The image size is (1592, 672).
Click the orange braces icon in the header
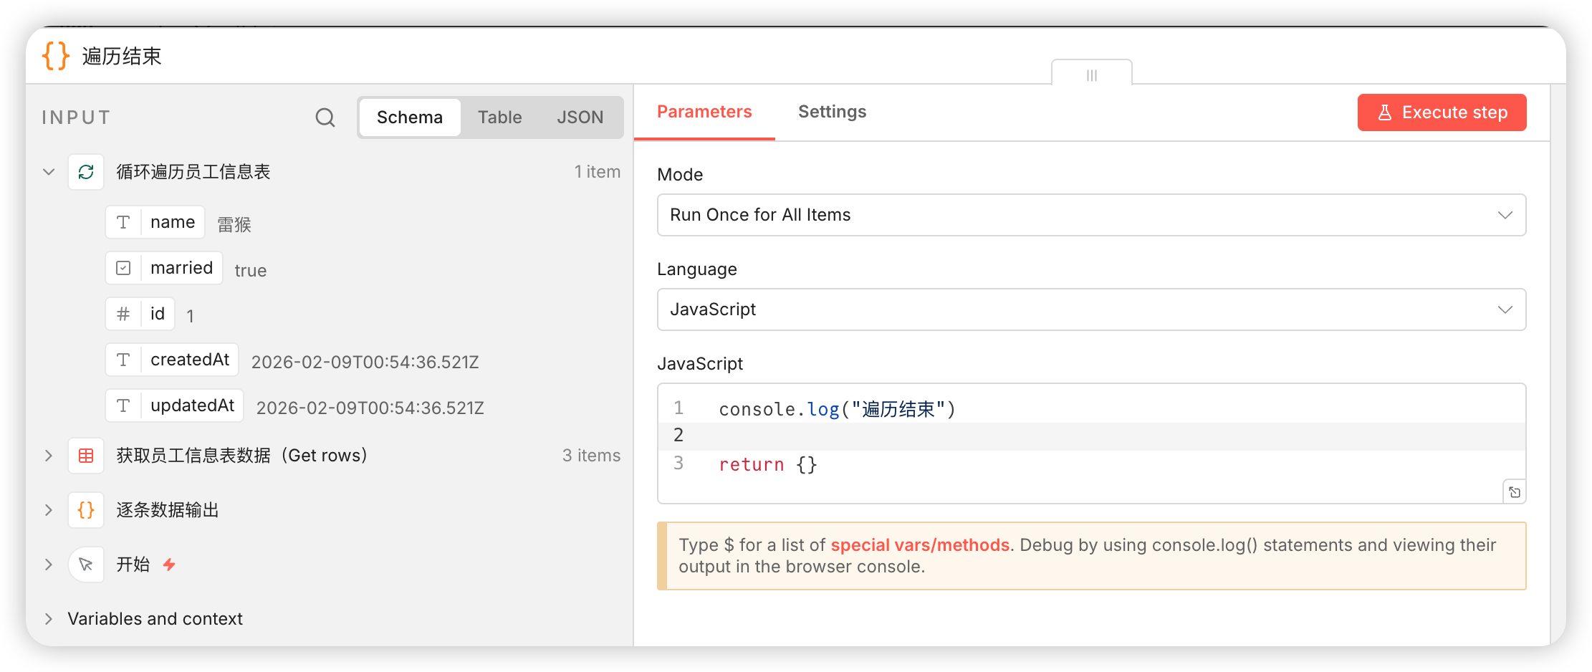56,56
